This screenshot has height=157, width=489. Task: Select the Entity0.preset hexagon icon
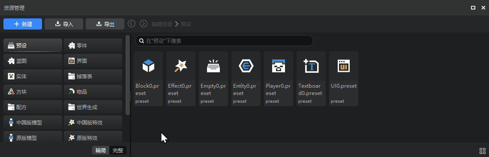(x=246, y=66)
